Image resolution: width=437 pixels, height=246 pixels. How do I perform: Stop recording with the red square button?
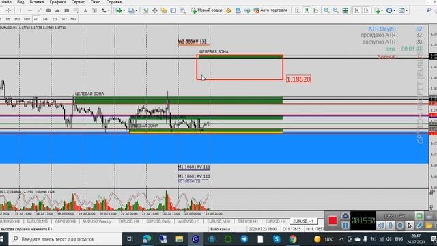(333, 221)
